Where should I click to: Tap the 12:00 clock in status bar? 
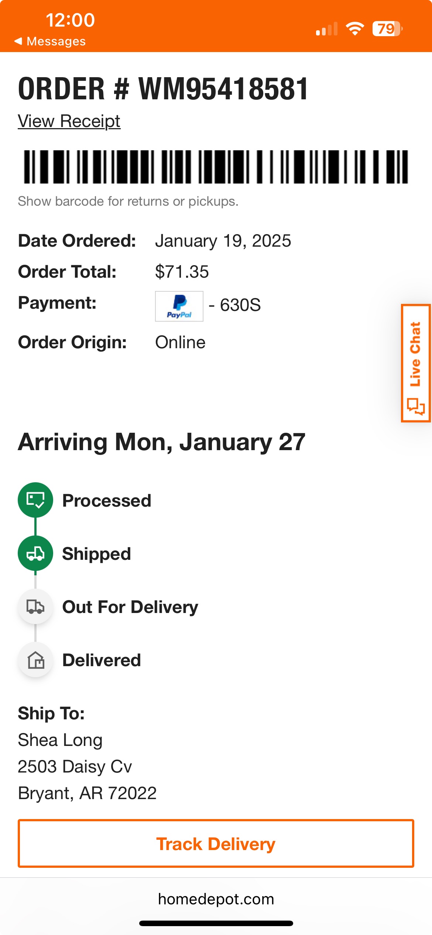(70, 20)
